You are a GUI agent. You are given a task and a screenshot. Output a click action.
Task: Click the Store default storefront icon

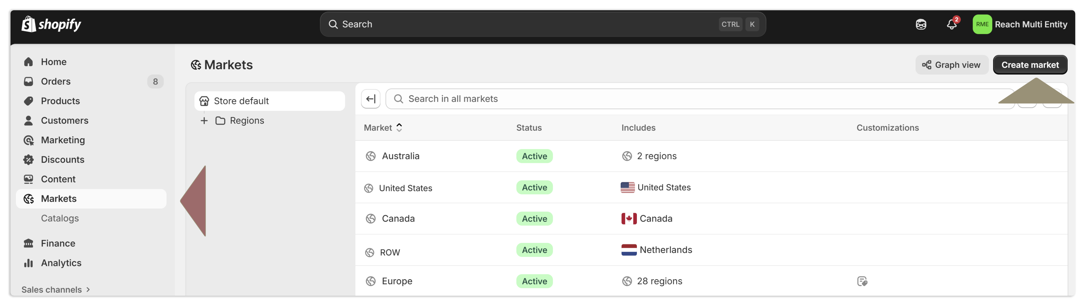coord(204,100)
